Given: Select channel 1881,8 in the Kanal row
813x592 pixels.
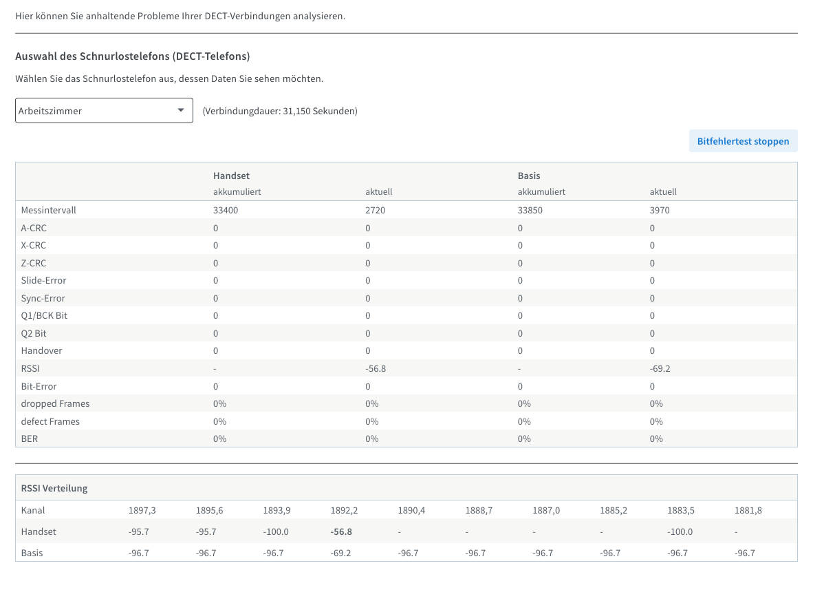Looking at the screenshot, I should (748, 511).
